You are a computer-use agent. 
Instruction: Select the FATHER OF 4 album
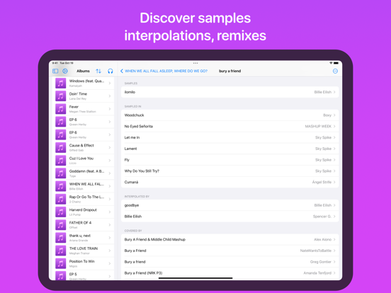coord(84,225)
